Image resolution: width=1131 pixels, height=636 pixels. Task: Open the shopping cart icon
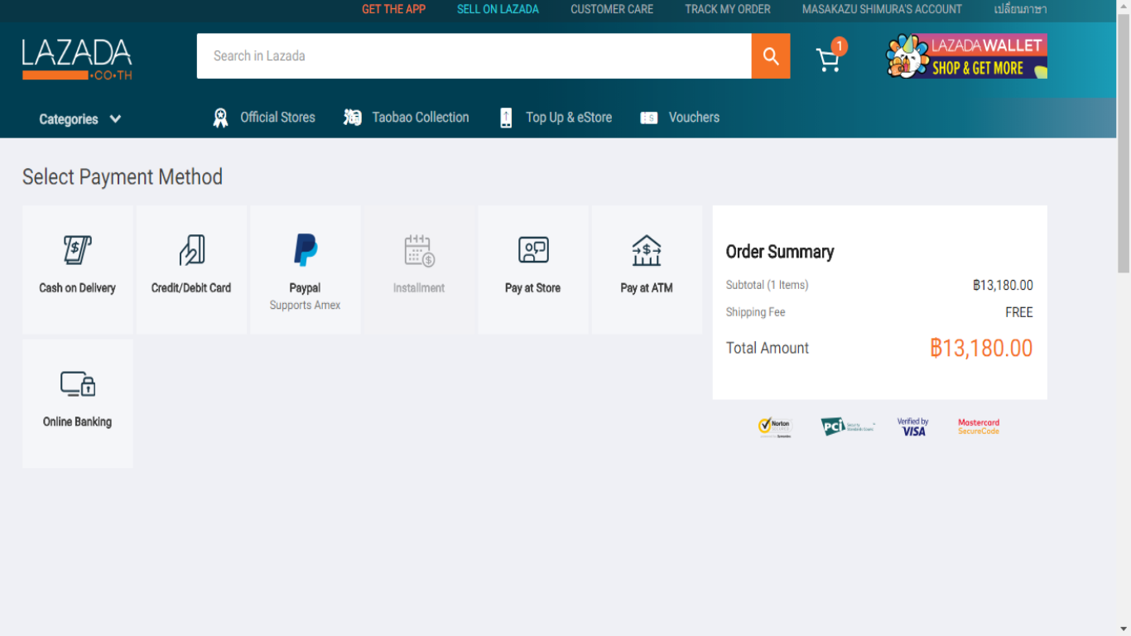(x=827, y=60)
